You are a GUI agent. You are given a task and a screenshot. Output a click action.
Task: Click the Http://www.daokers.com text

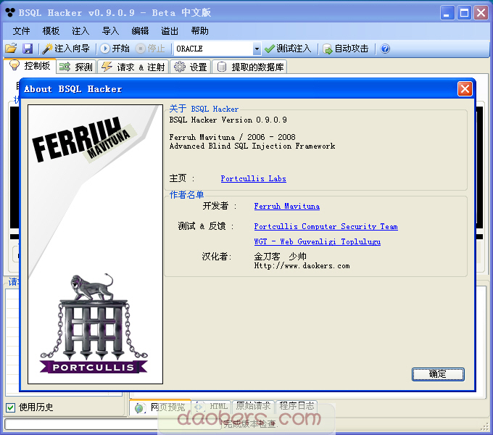pyautogui.click(x=302, y=266)
